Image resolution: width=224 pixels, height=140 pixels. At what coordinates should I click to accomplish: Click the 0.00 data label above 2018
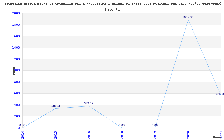coord(122,125)
